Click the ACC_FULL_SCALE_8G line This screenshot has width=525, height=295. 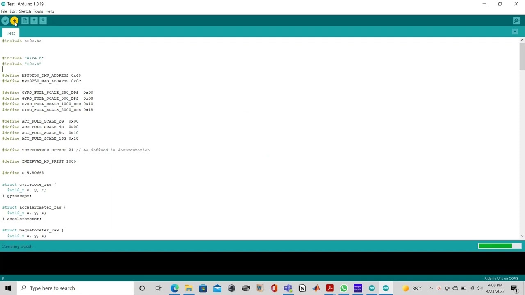40,133
